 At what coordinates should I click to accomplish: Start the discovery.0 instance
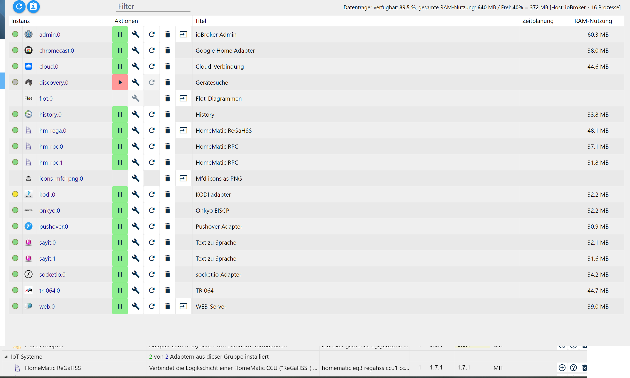coord(120,82)
